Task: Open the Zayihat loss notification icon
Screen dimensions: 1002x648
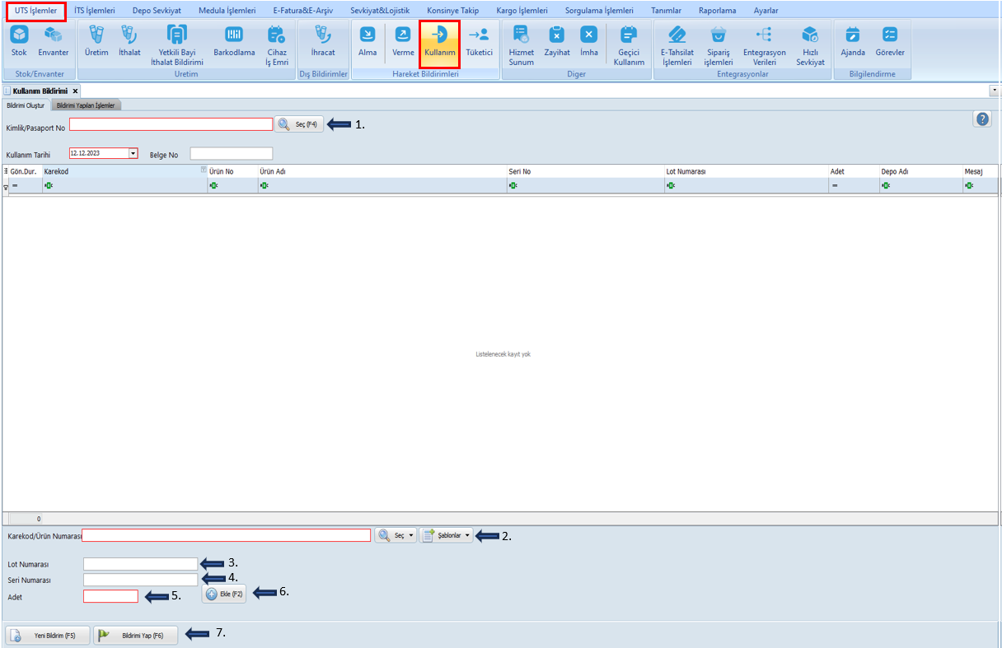Action: click(x=557, y=41)
